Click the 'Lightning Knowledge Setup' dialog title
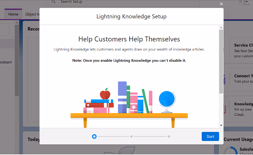Viewport: 253px width, 155px height. click(x=132, y=17)
